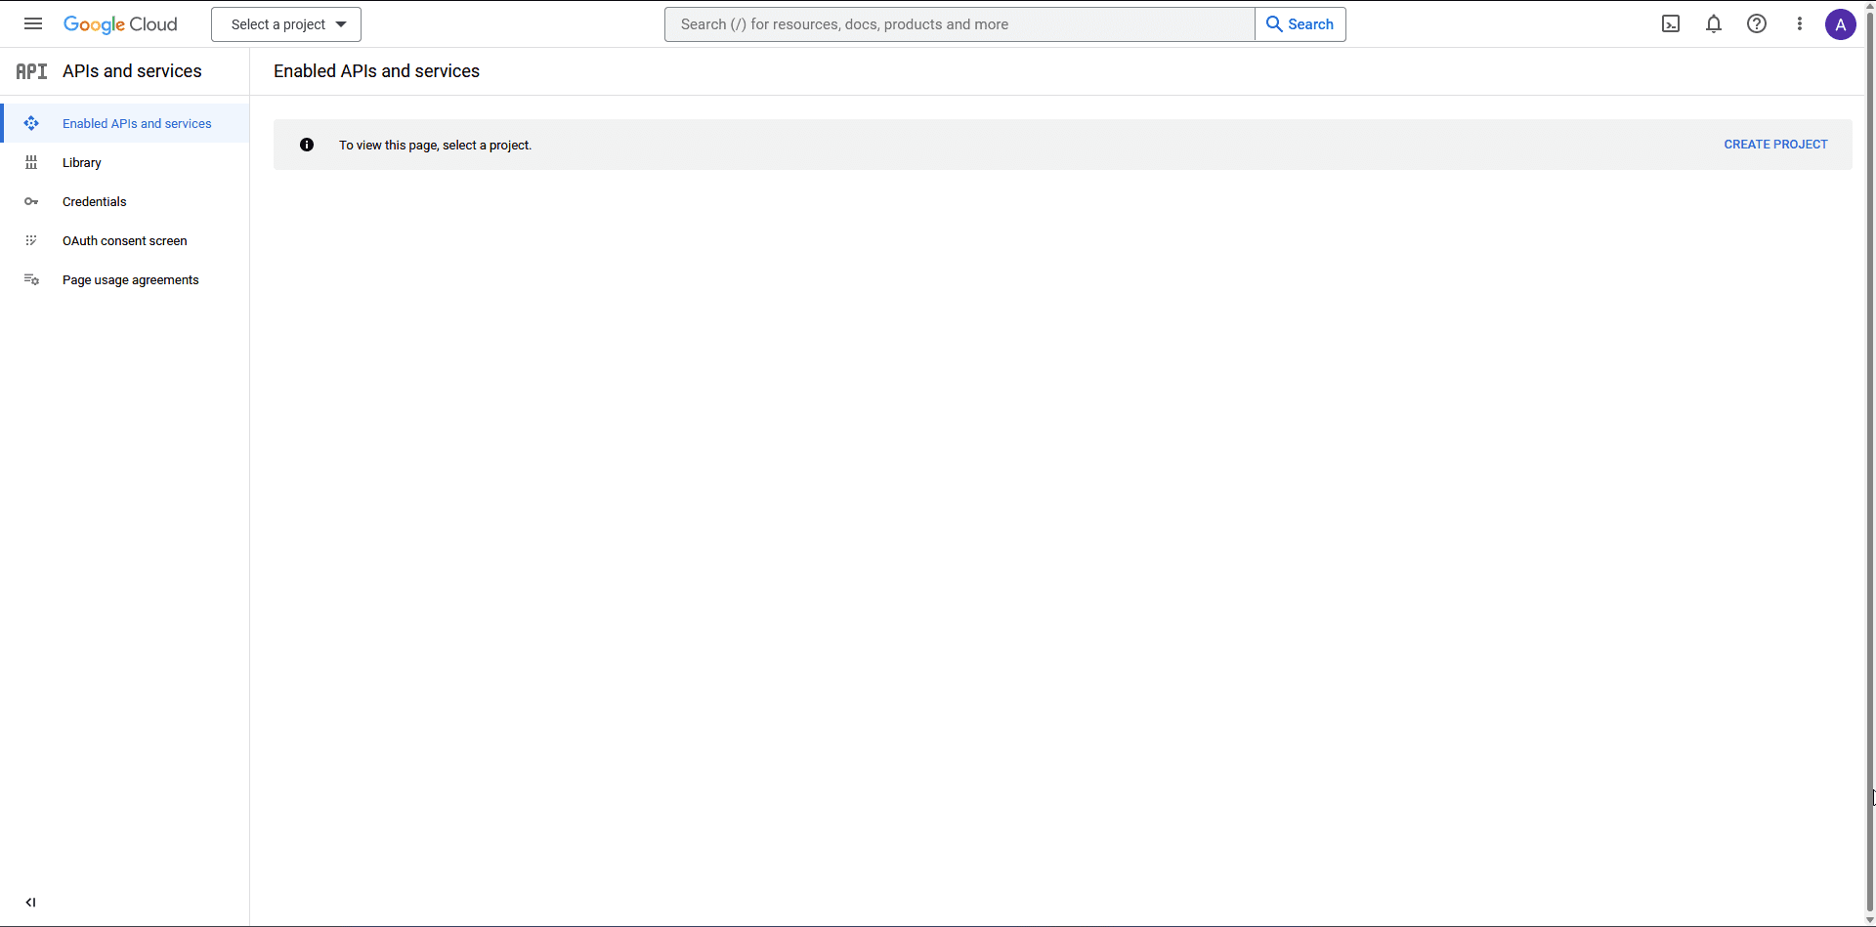Image resolution: width=1876 pixels, height=927 pixels.
Task: Open the notifications bell
Action: click(1713, 23)
